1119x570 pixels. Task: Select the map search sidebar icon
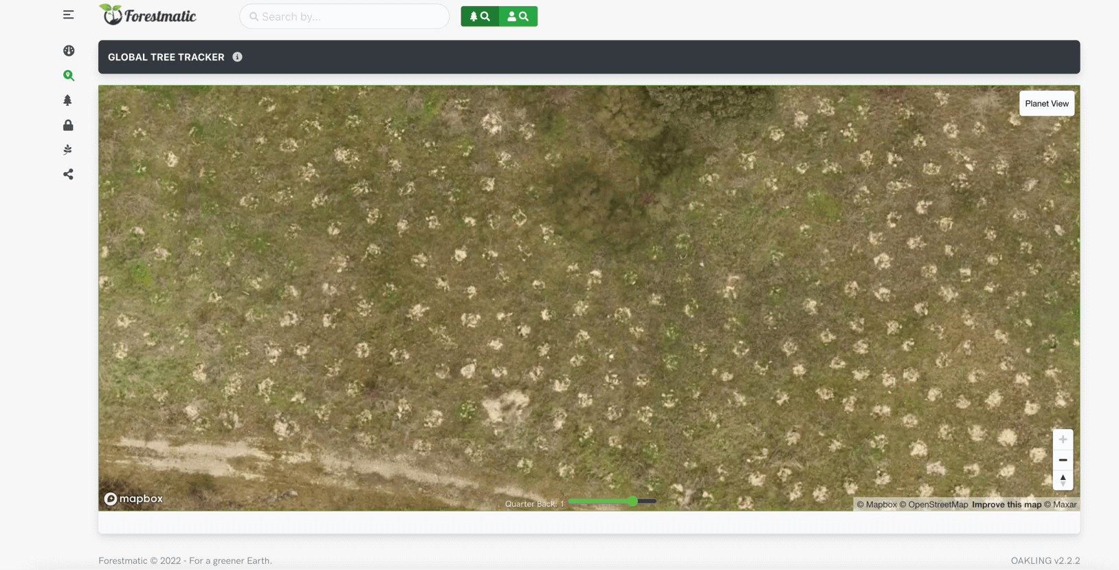tap(68, 76)
